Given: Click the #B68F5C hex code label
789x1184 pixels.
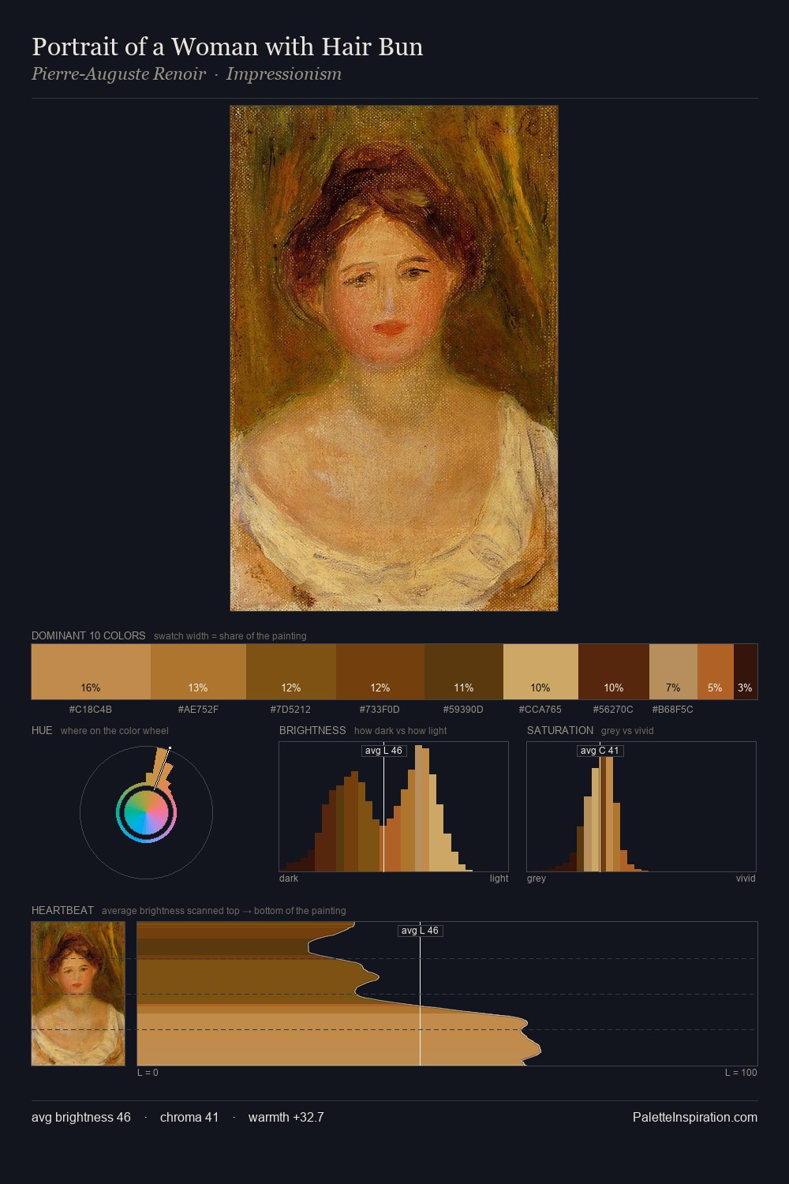Looking at the screenshot, I should click(x=673, y=710).
